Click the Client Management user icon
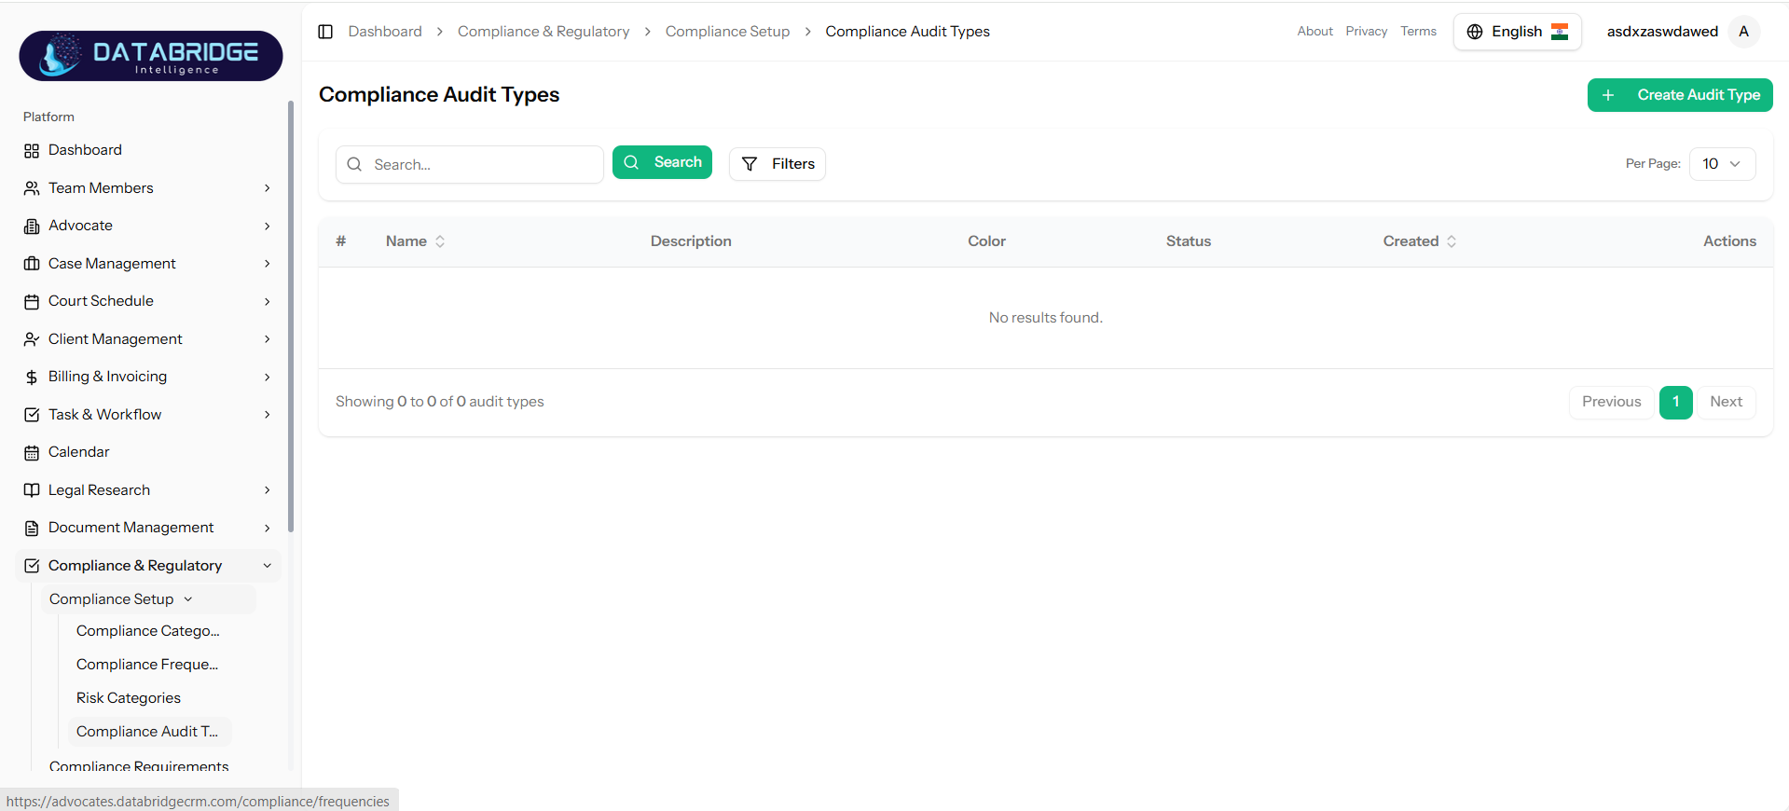Viewport: 1789px width, 811px height. tap(32, 339)
